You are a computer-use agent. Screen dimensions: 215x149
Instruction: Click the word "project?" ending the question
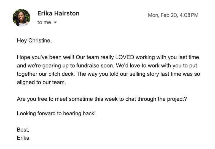[x=177, y=99]
